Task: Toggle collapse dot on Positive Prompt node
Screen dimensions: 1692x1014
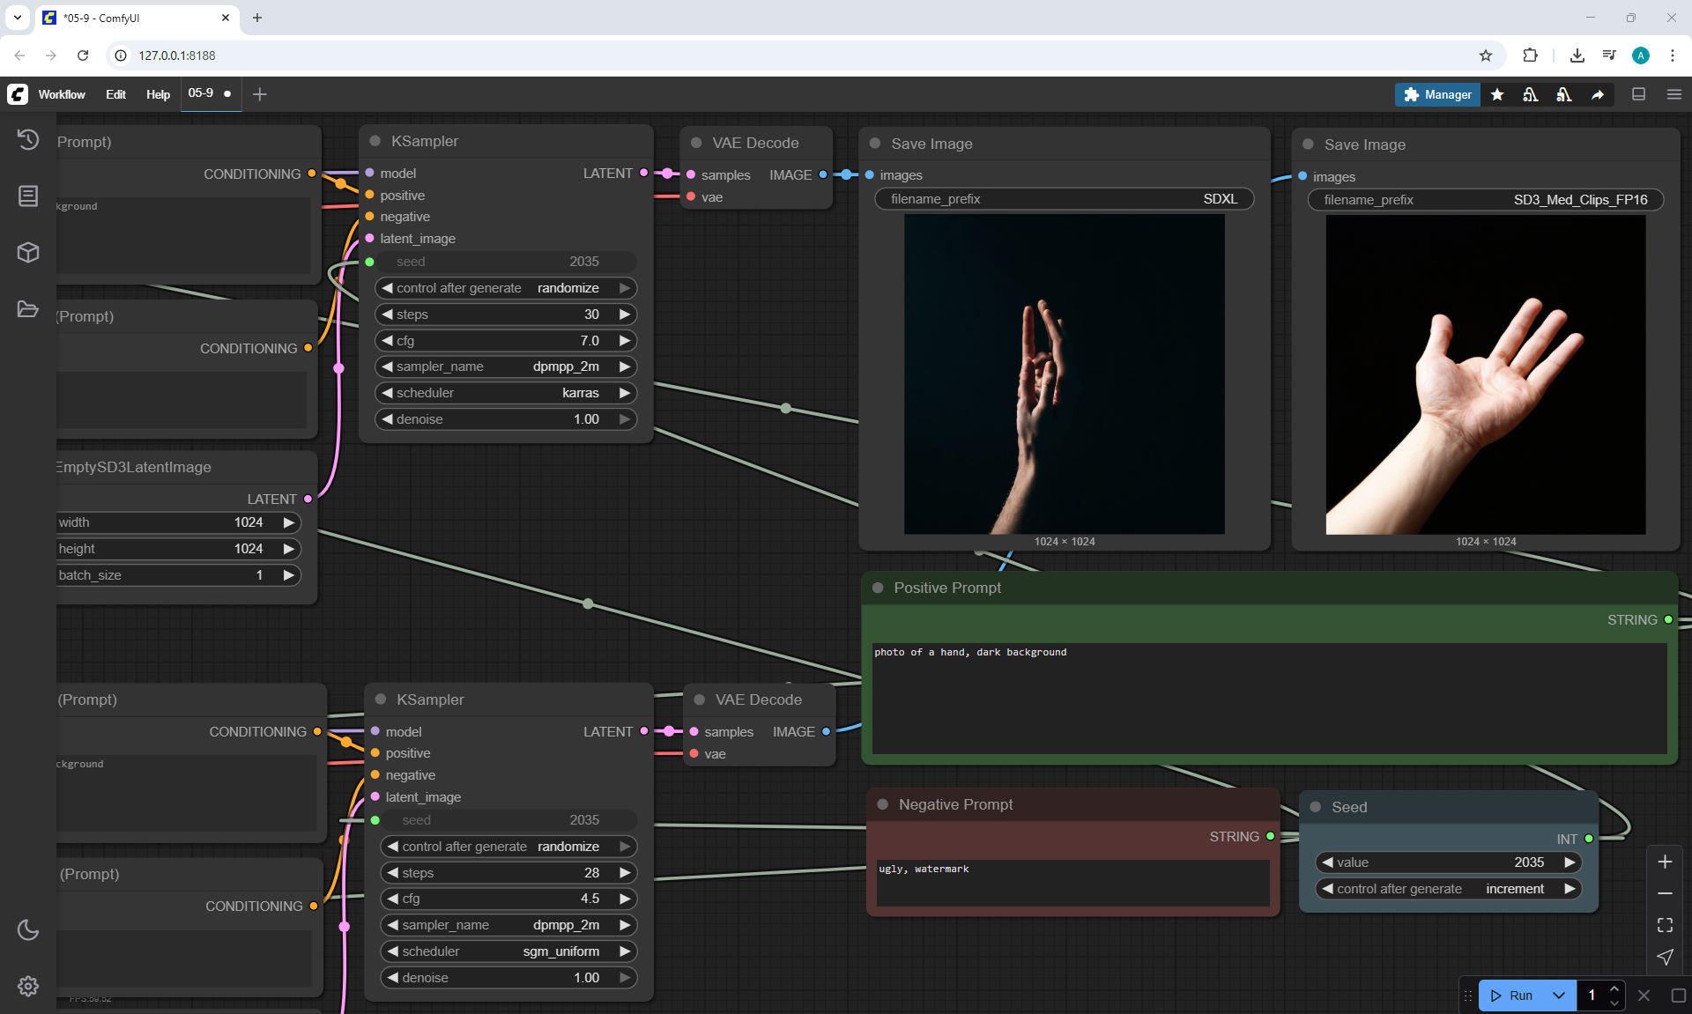Action: click(878, 588)
